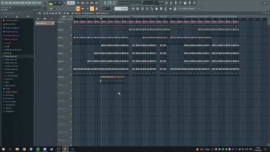Click the render to audio icon
The height and width of the screenshot is (152, 270).
[189, 3]
